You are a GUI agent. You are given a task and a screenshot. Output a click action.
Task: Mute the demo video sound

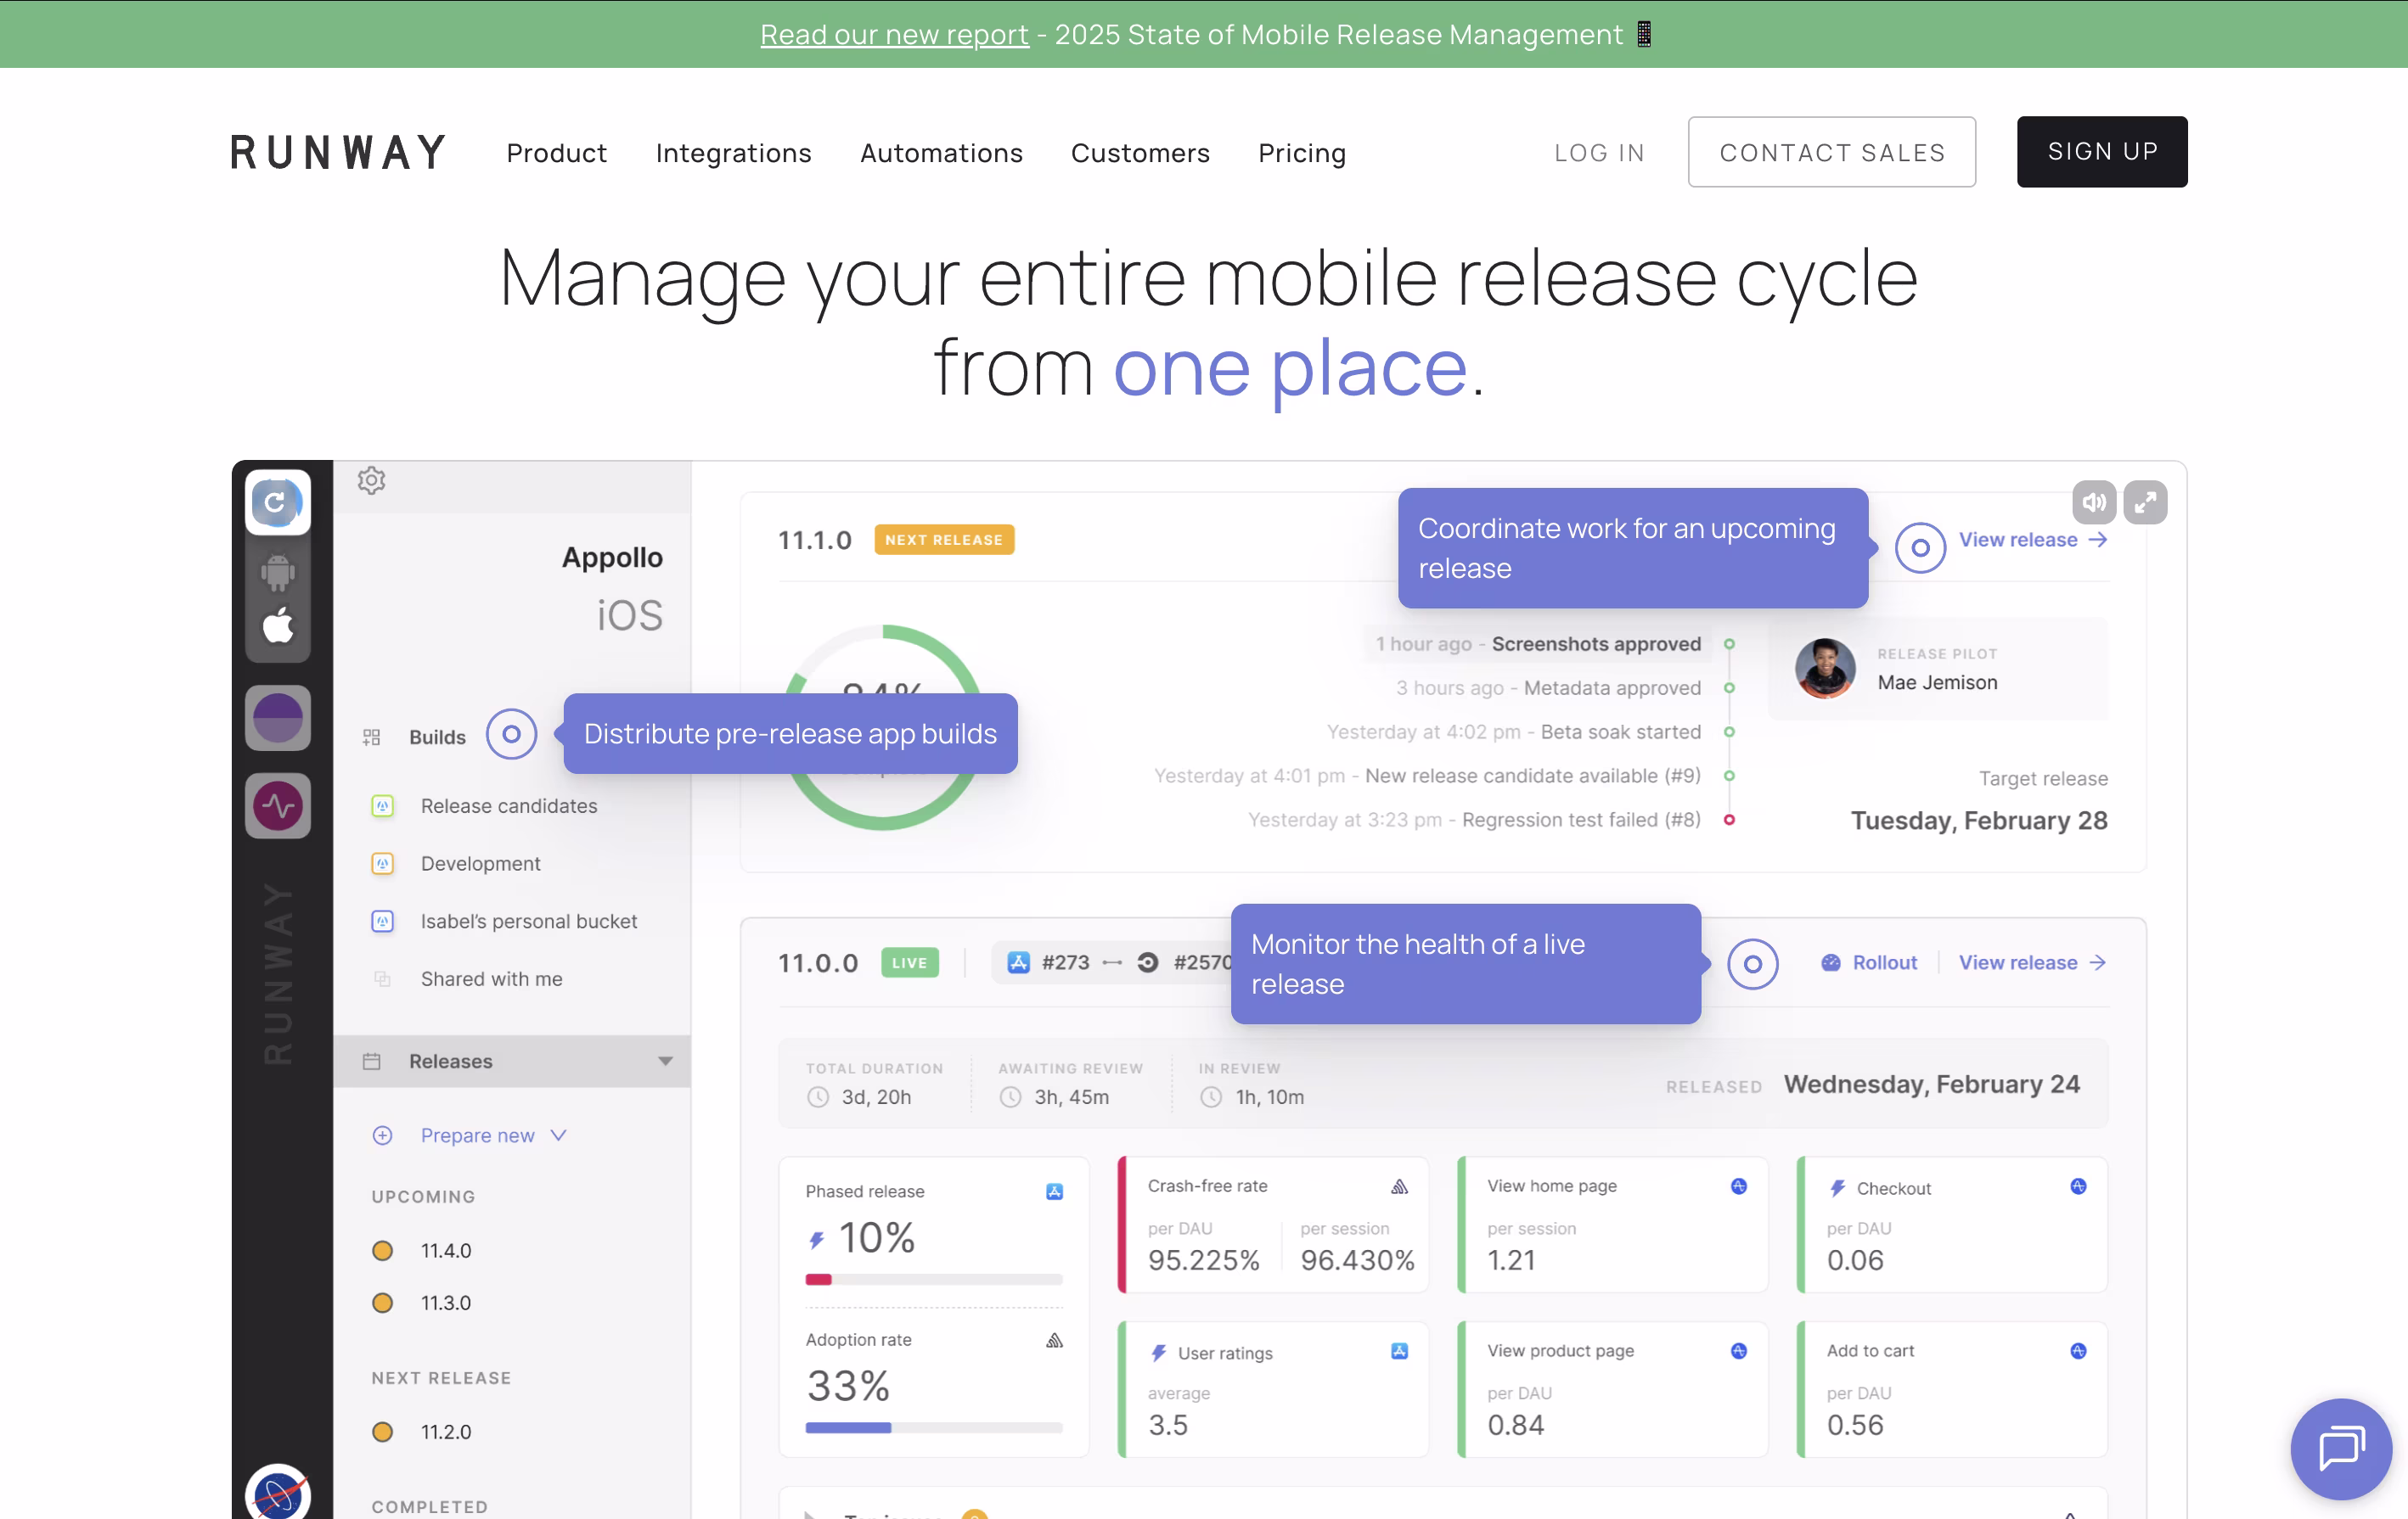click(x=2094, y=502)
